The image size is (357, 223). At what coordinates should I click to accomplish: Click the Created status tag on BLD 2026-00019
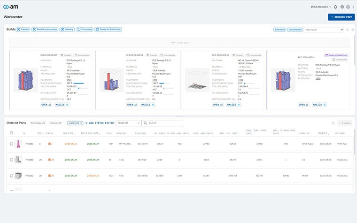point(152,55)
